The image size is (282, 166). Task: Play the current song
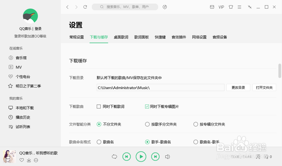[x=141, y=156]
